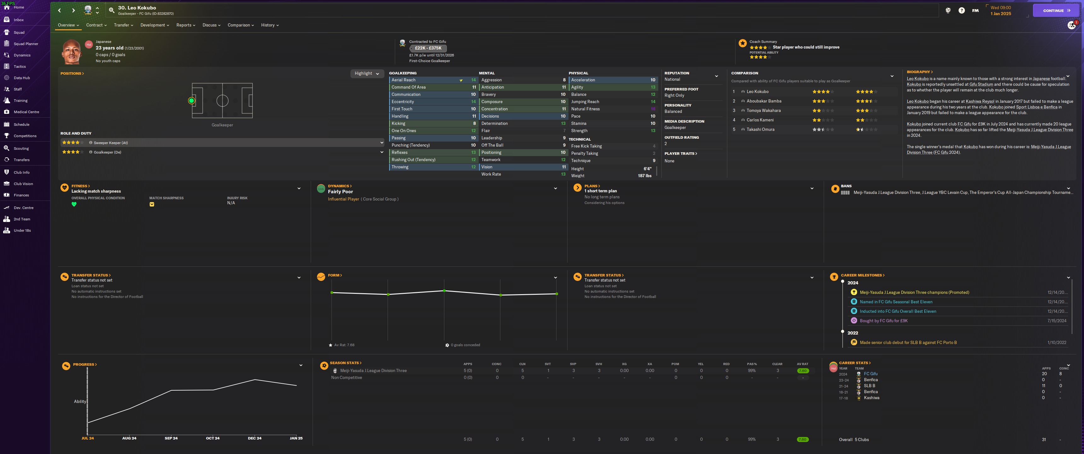Open the Club Info shield icon

pyautogui.click(x=7, y=173)
